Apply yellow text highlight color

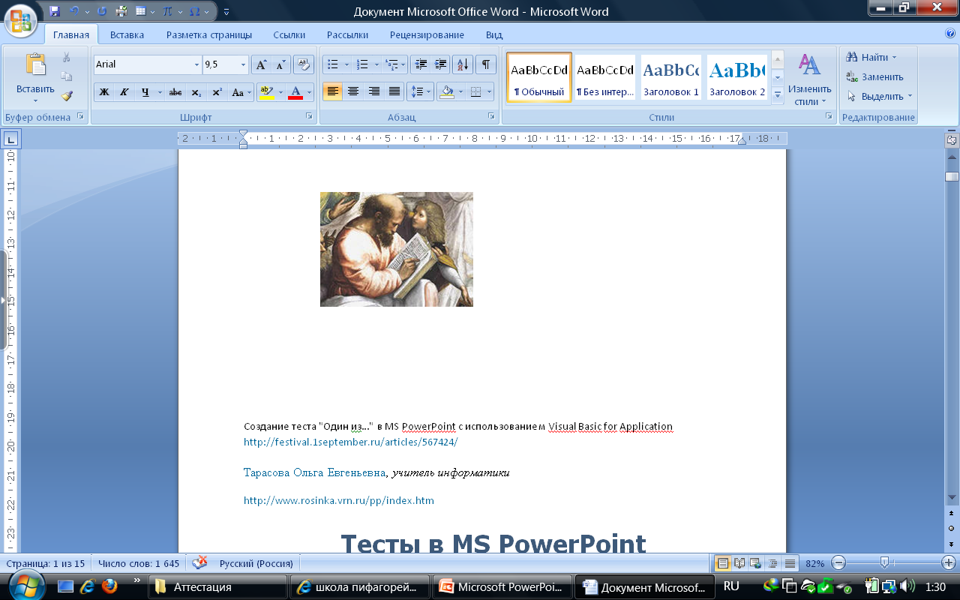(265, 92)
